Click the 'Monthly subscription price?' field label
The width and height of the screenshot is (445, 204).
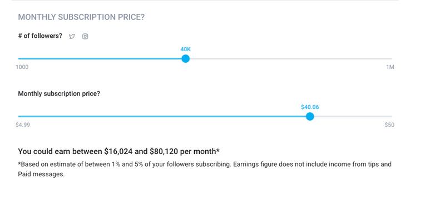[59, 93]
